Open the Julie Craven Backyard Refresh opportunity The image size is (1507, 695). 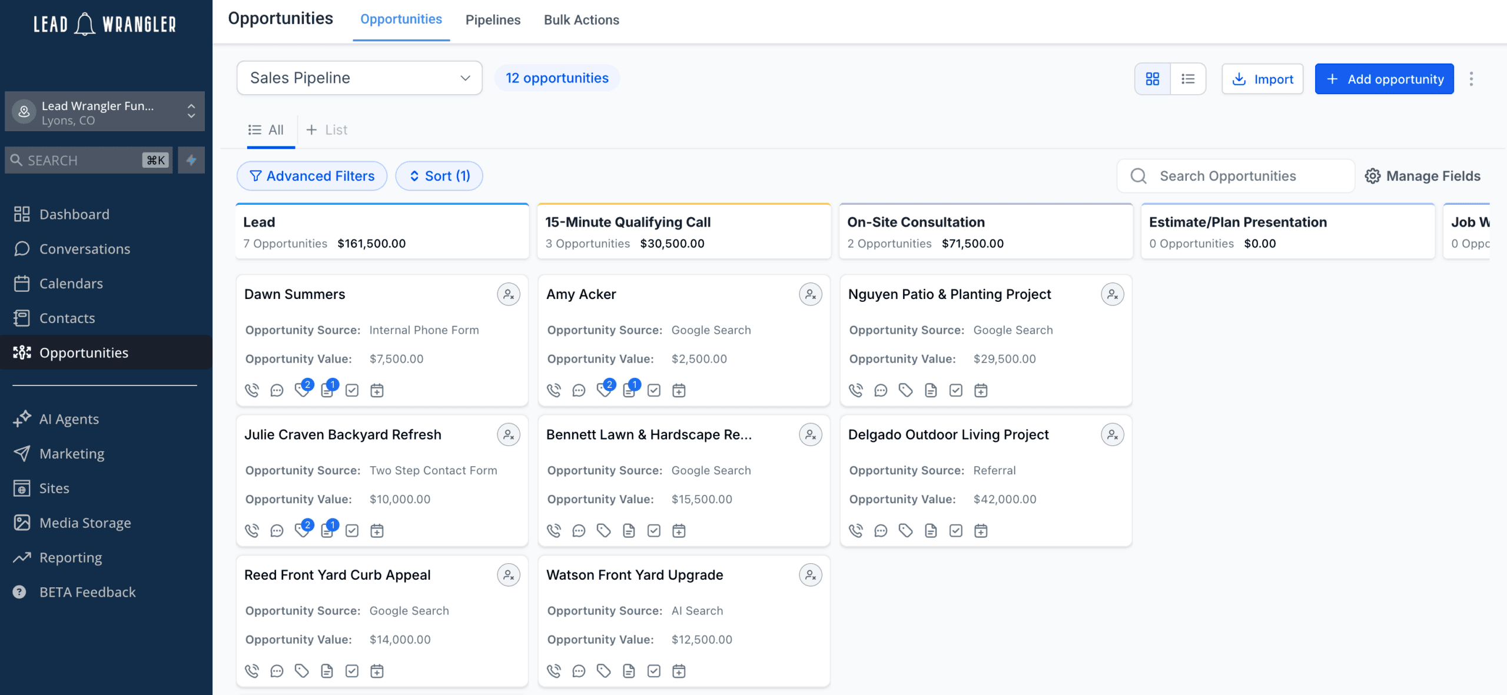pos(343,435)
